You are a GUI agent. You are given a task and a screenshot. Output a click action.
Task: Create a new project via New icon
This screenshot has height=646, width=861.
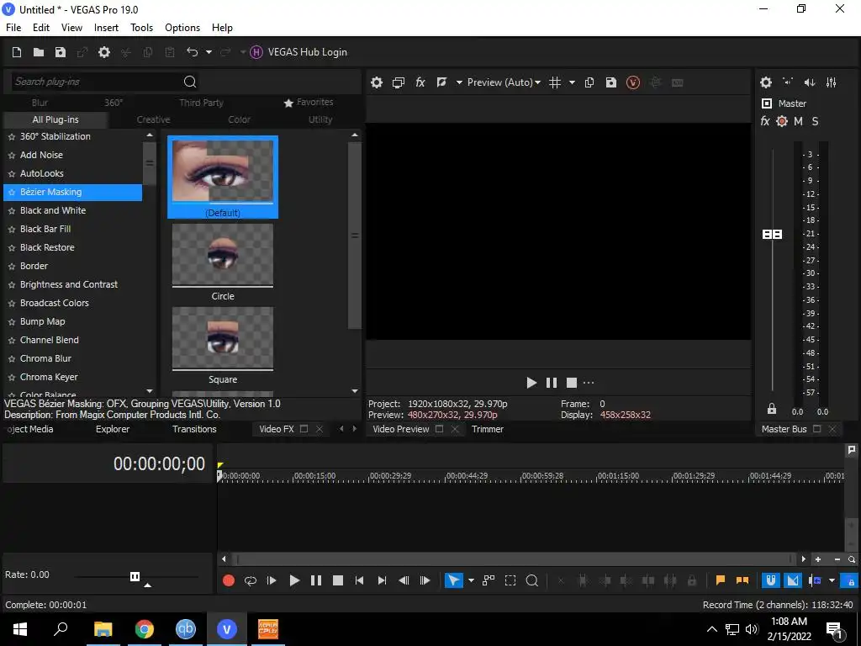coord(17,52)
